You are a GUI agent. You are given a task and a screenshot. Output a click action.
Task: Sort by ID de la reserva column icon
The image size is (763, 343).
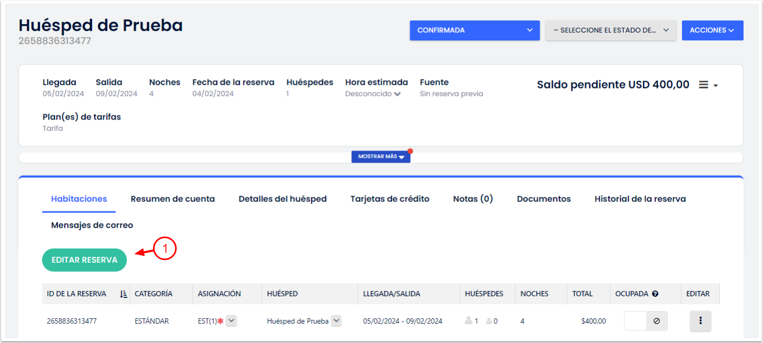[123, 294]
